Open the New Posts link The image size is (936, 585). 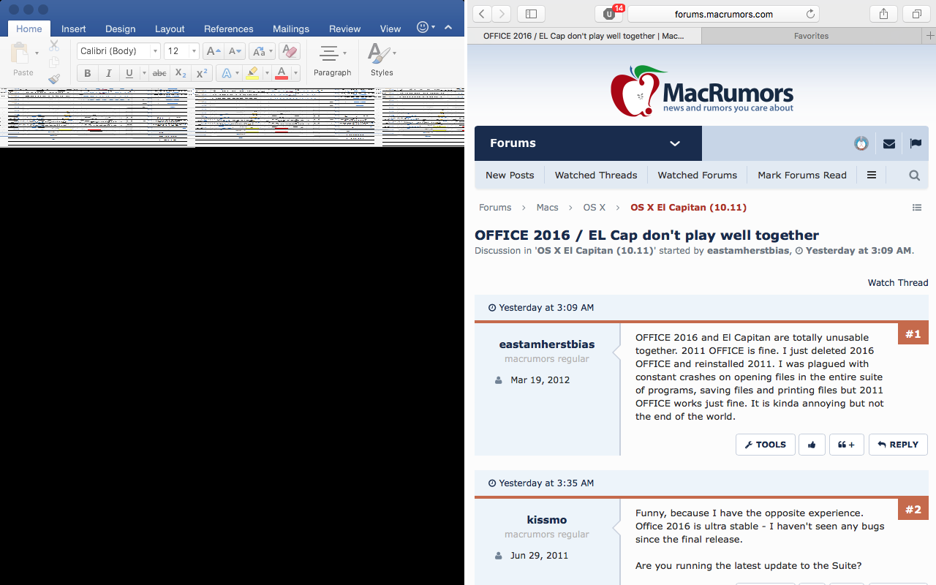click(x=510, y=175)
